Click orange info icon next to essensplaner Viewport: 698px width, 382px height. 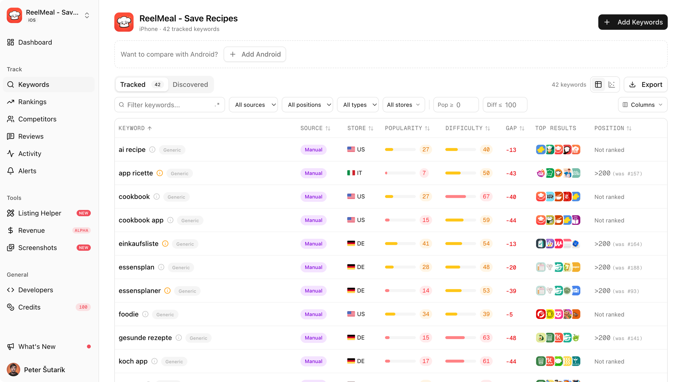point(168,291)
